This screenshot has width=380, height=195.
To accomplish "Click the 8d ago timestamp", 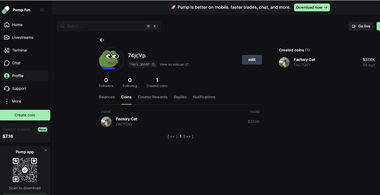I will coord(369,65).
